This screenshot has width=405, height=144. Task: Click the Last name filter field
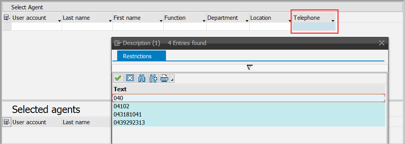[x=87, y=26]
